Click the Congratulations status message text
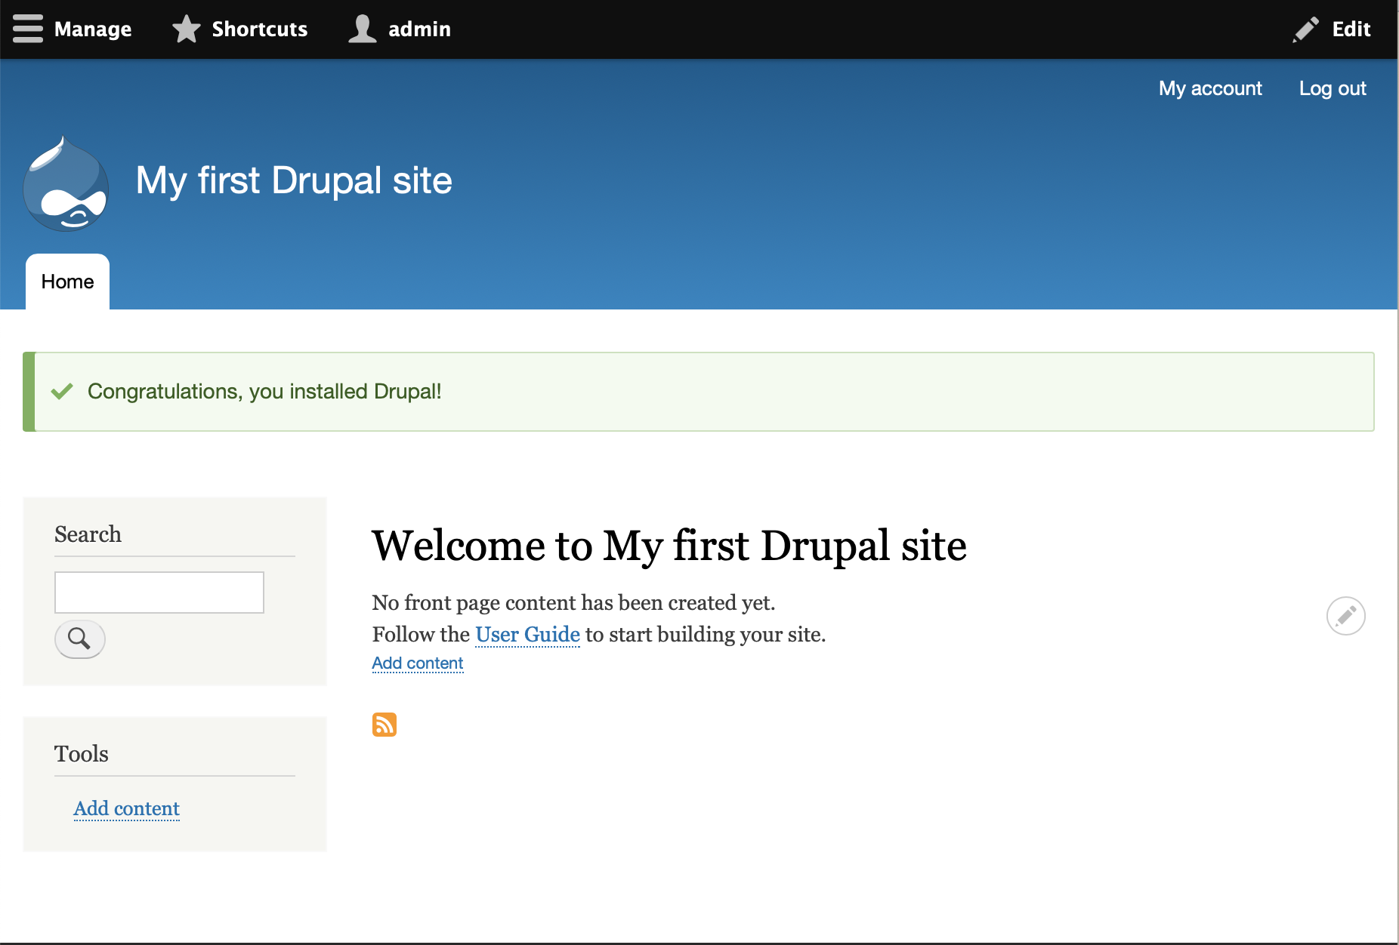 pyautogui.click(x=264, y=392)
